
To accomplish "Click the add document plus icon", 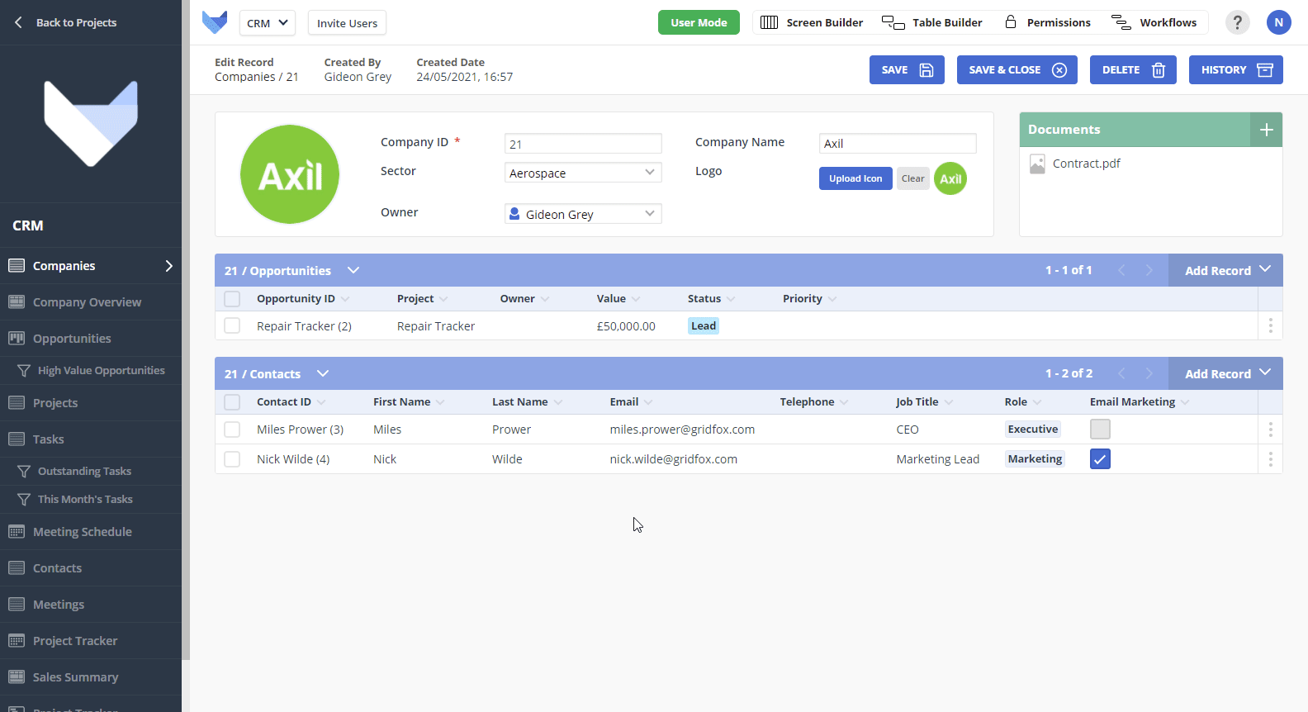I will 1267,130.
